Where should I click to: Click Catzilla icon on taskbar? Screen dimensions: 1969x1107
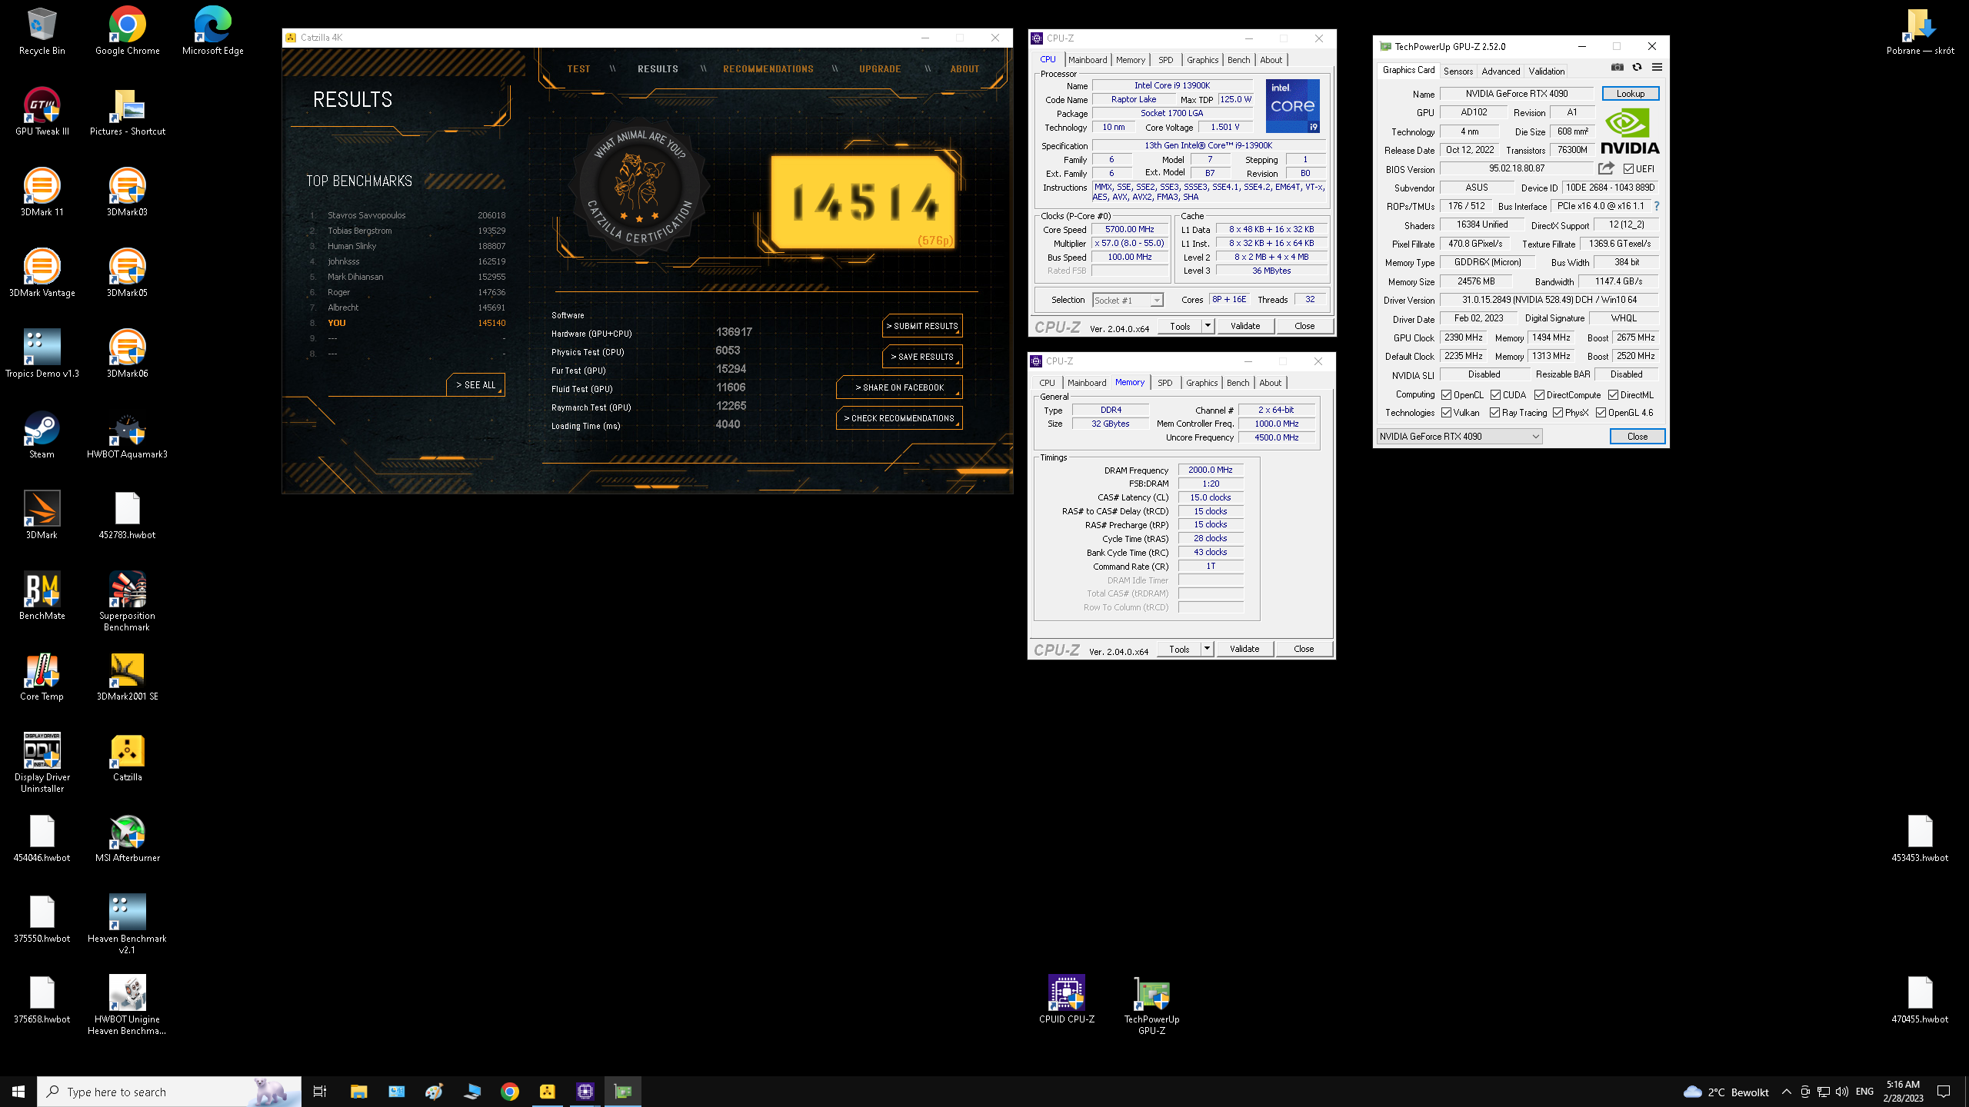click(548, 1092)
